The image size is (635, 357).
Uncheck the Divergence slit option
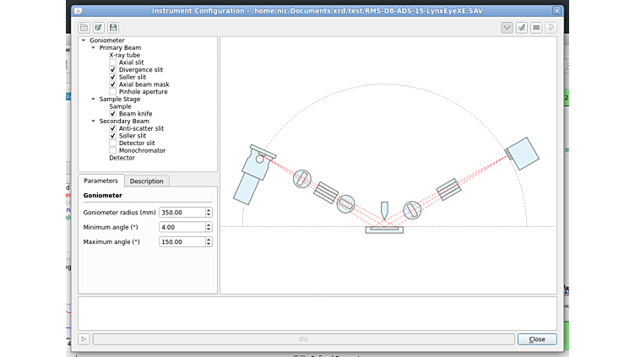113,70
